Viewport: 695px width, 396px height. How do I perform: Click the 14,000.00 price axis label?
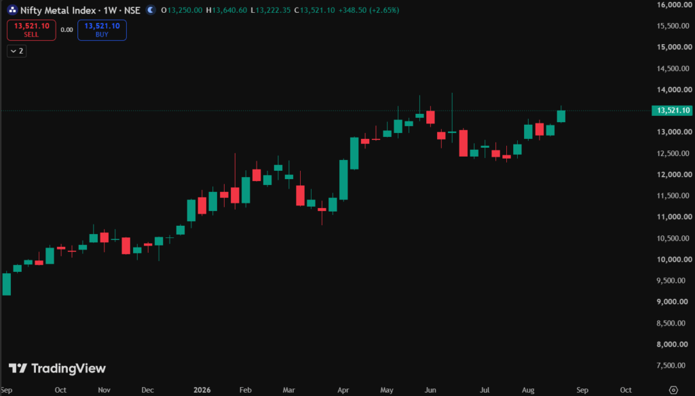point(674,90)
